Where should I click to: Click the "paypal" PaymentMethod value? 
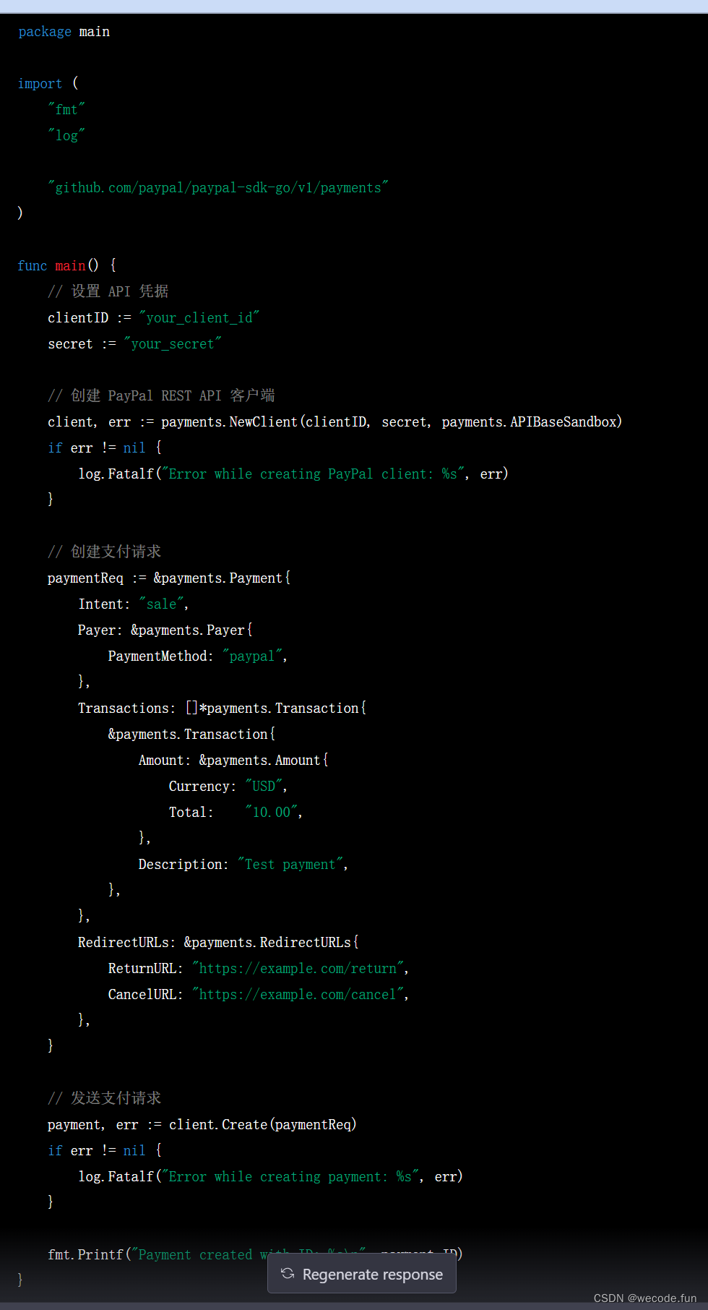(251, 656)
